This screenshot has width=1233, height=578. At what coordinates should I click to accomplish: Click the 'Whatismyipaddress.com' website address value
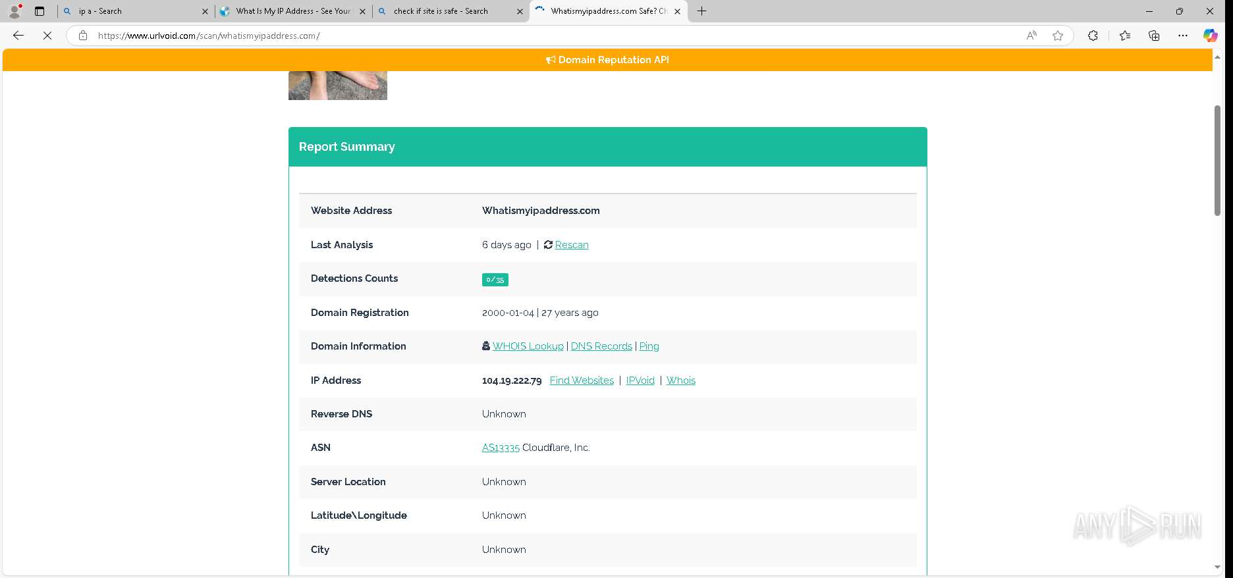point(541,211)
